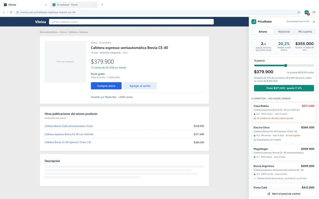Click the PriceRadar logo in panel header
This screenshot has width=319, height=199.
tap(254, 22)
